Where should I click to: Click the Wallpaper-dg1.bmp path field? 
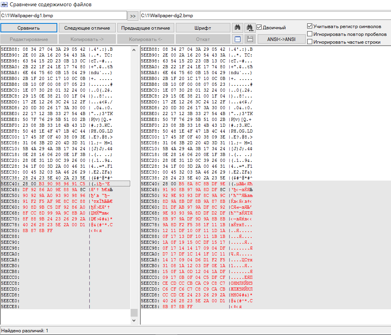pyautogui.click(x=64, y=16)
